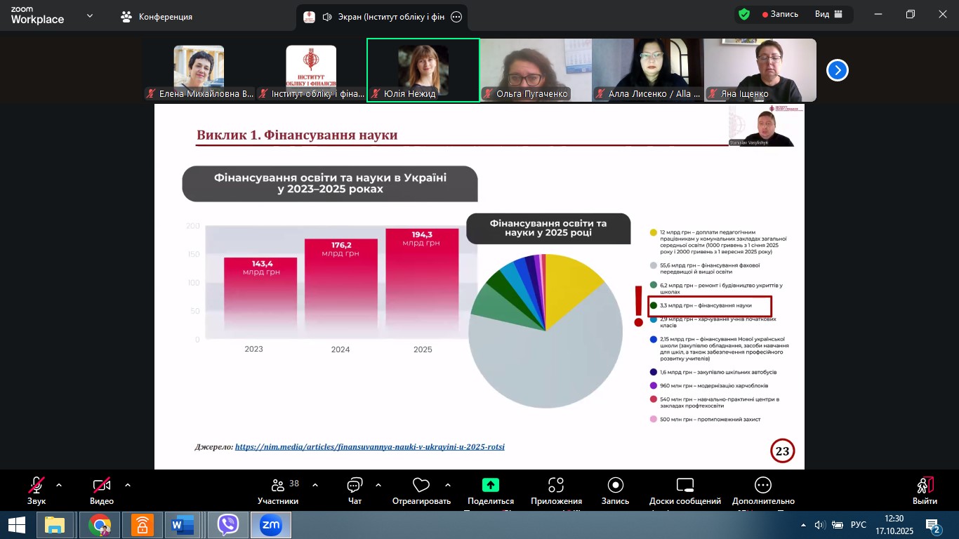Select Ольга Пугаченко's video thumbnail
Screen dimensions: 959x539
click(x=536, y=70)
